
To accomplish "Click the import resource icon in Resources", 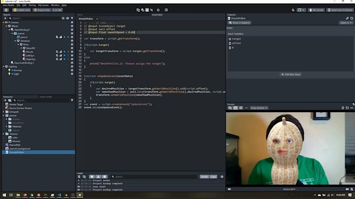I will tap(10, 100).
